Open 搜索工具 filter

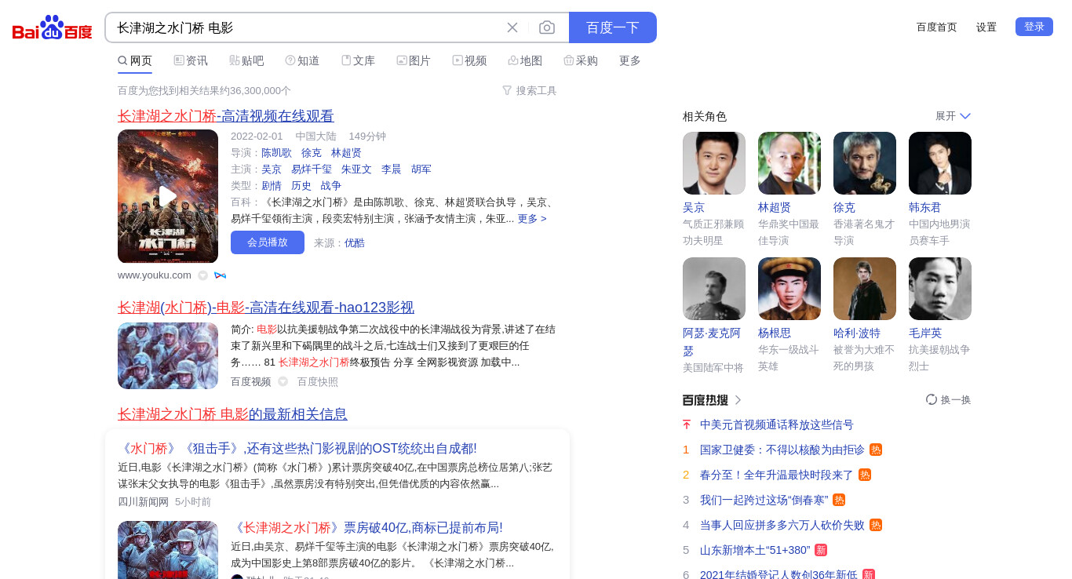[530, 90]
